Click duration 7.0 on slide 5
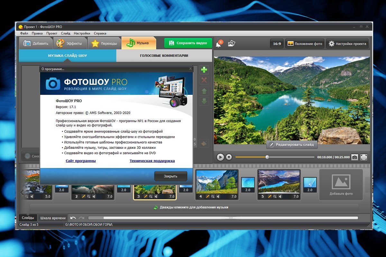 coord(296,196)
